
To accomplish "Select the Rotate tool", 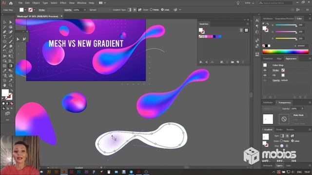I will tap(4, 52).
